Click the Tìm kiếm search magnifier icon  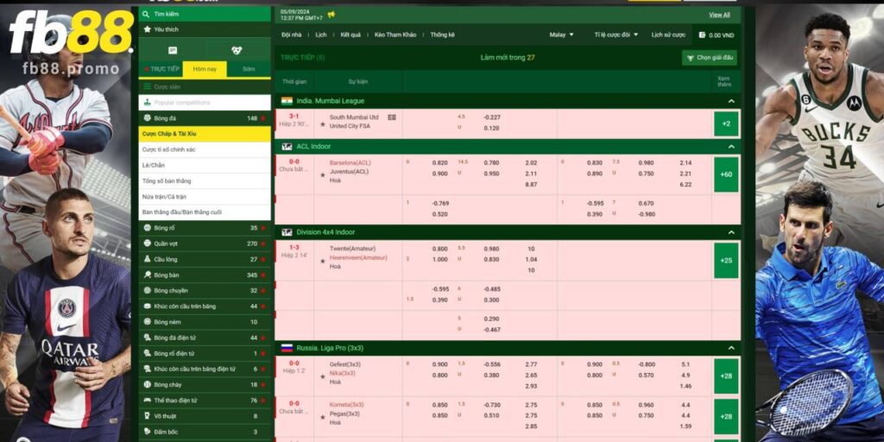(x=147, y=14)
